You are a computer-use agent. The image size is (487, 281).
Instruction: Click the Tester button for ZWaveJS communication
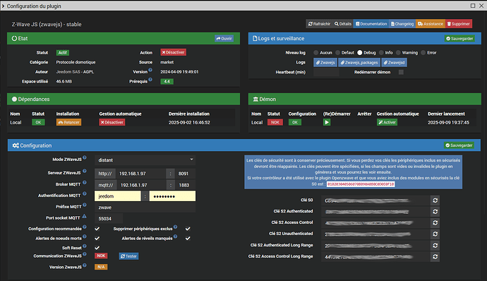coord(128,256)
